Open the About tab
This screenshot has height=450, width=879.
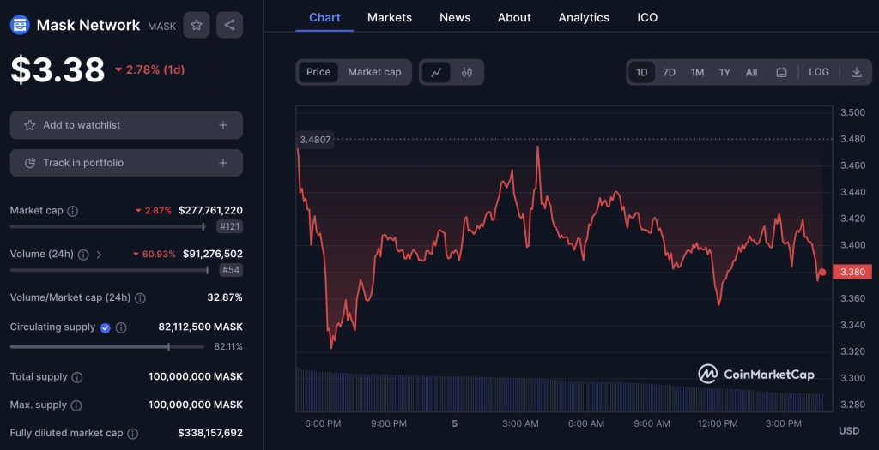coord(514,17)
